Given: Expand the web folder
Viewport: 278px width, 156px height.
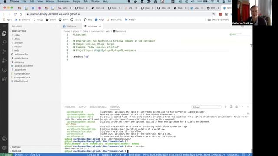Looking at the screenshot, I should coord(17,50).
